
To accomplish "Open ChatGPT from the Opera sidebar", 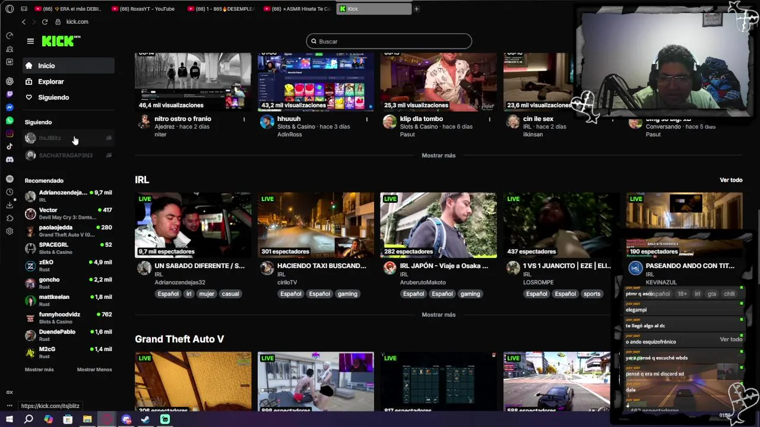I will click(9, 81).
